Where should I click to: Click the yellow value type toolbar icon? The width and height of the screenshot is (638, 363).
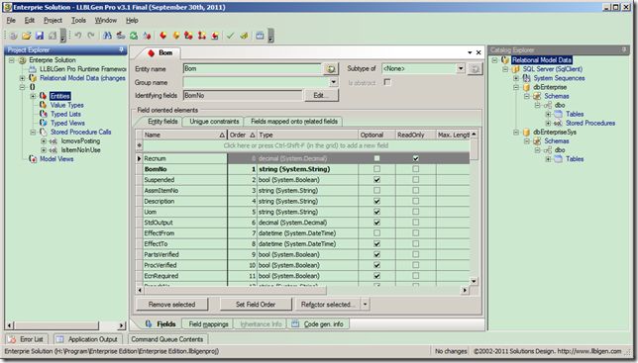coord(175,36)
